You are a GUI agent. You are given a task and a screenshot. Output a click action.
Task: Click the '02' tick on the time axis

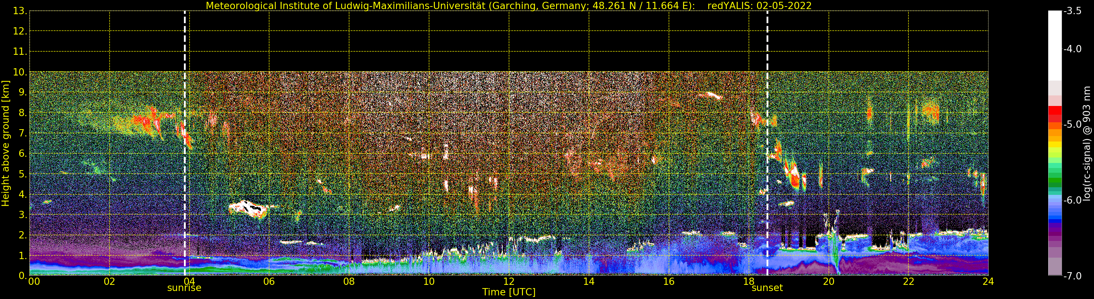coord(109,281)
